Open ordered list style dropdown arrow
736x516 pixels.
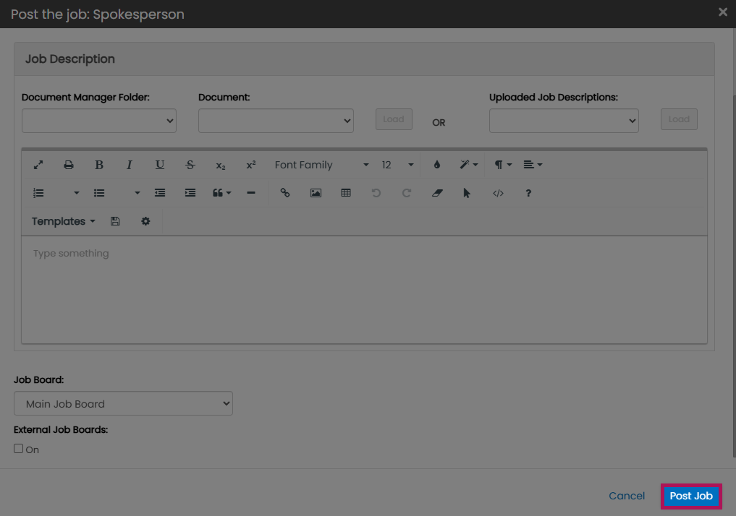pos(77,193)
